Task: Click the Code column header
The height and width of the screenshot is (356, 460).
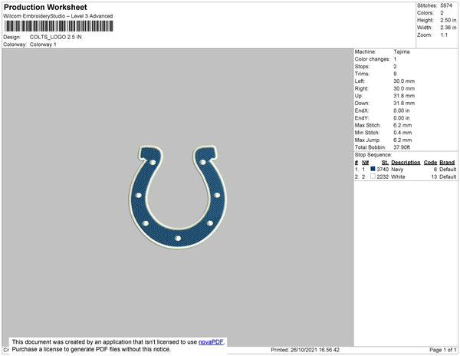Action: click(430, 163)
